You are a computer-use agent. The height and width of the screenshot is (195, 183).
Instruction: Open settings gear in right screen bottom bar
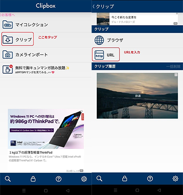175,179
